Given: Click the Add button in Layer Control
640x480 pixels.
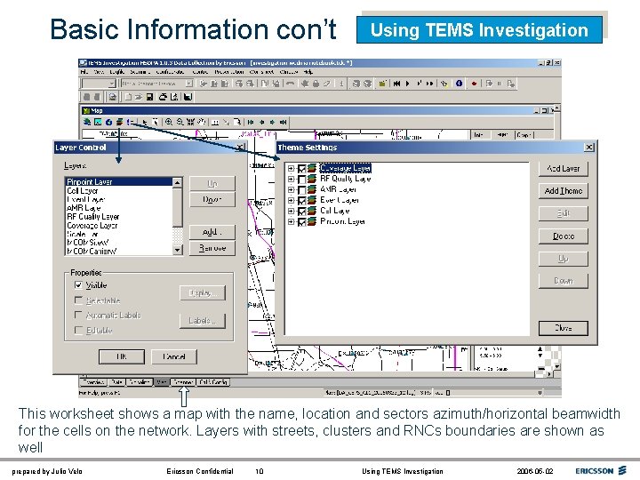Looking at the screenshot, I should tap(212, 232).
